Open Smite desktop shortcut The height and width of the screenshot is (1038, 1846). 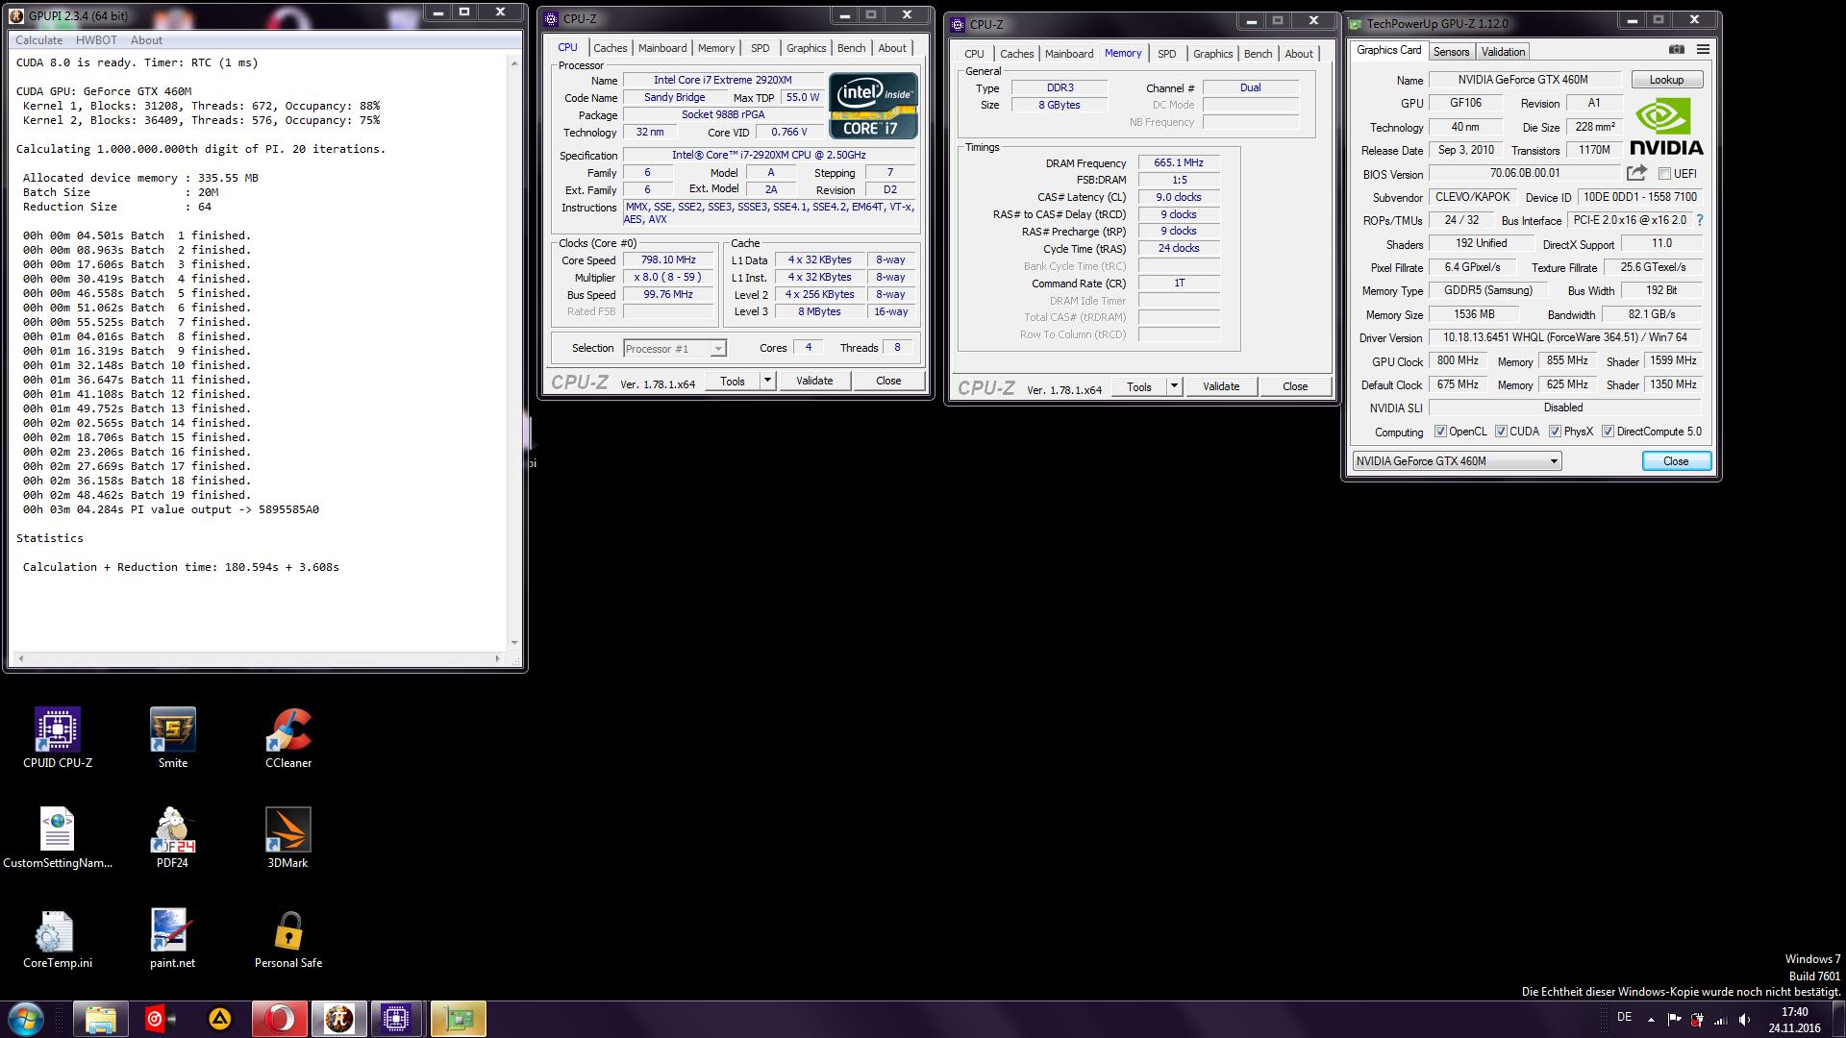click(173, 738)
